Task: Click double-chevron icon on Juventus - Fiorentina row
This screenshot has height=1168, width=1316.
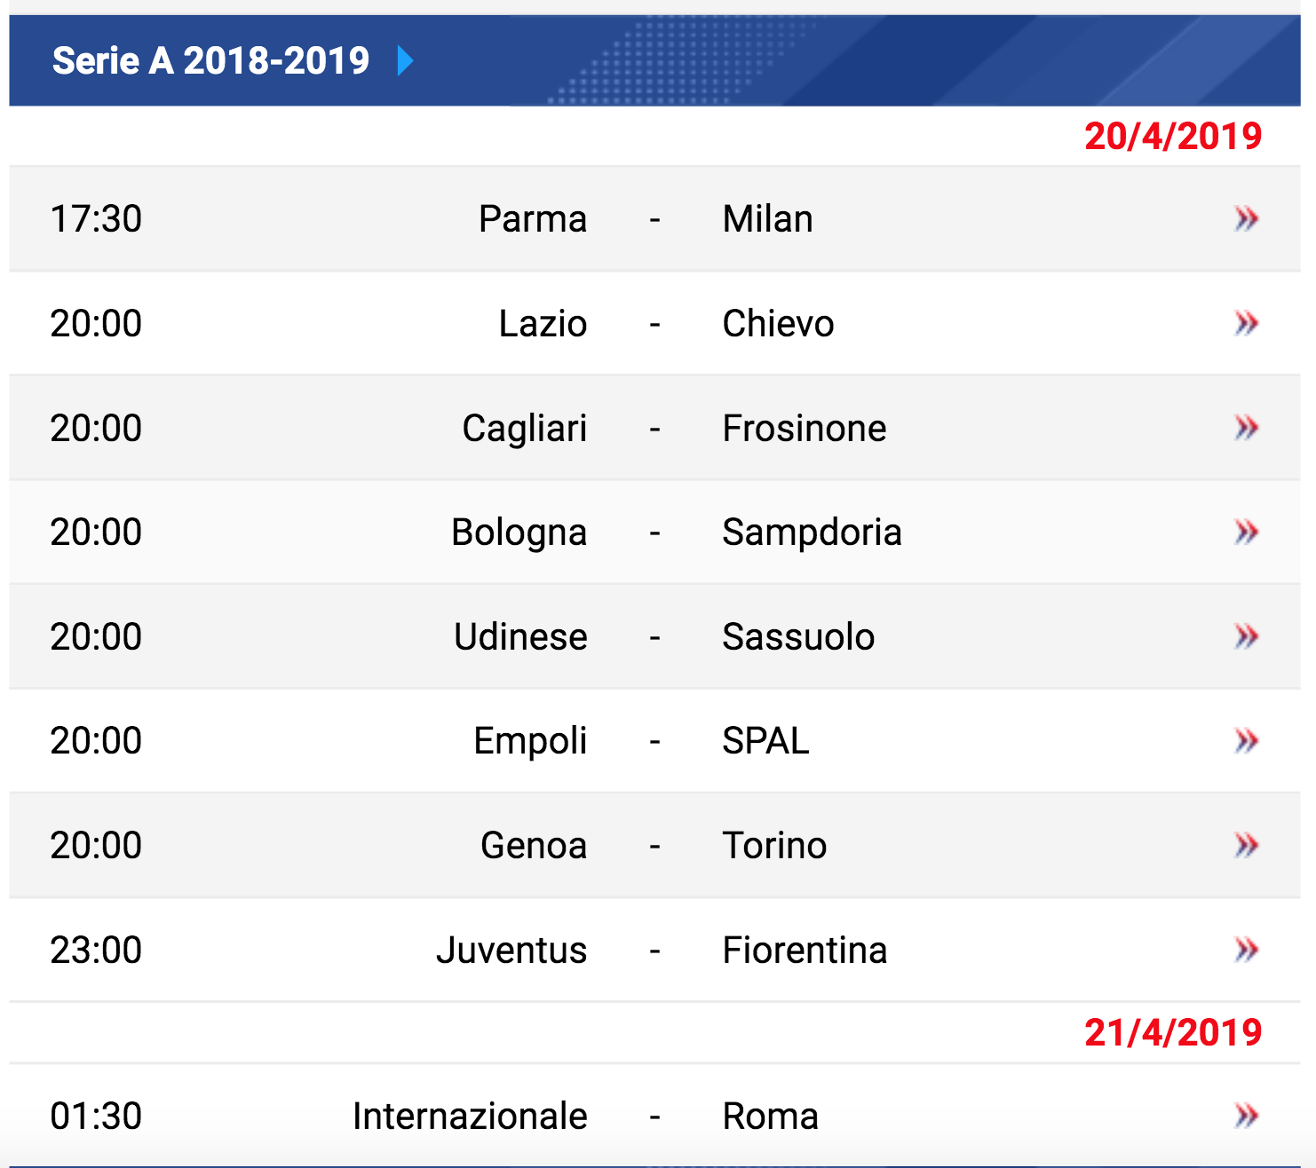Action: tap(1247, 950)
